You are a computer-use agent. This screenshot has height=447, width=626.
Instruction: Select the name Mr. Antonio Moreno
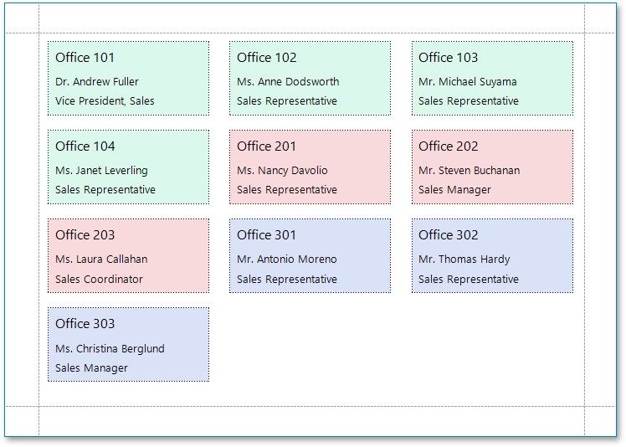[287, 259]
